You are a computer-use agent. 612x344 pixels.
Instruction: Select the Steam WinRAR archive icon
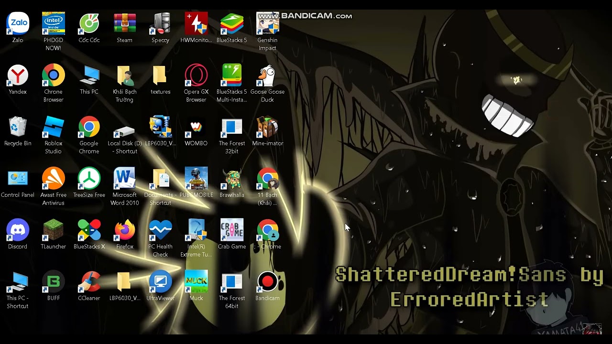pyautogui.click(x=124, y=23)
